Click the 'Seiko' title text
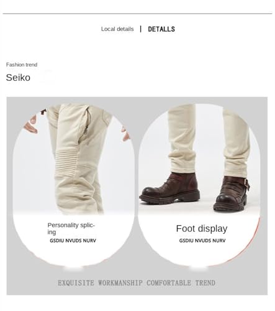Screen dimensions: 275x311 tap(18, 78)
